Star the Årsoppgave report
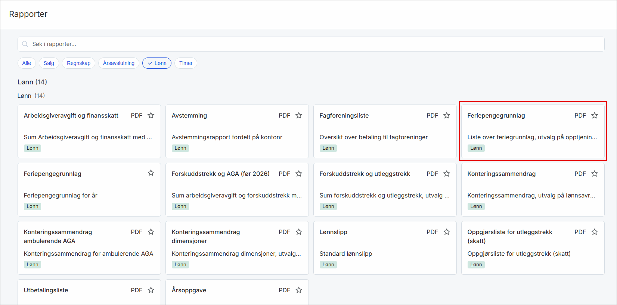This screenshot has height=305, width=617. pos(299,290)
